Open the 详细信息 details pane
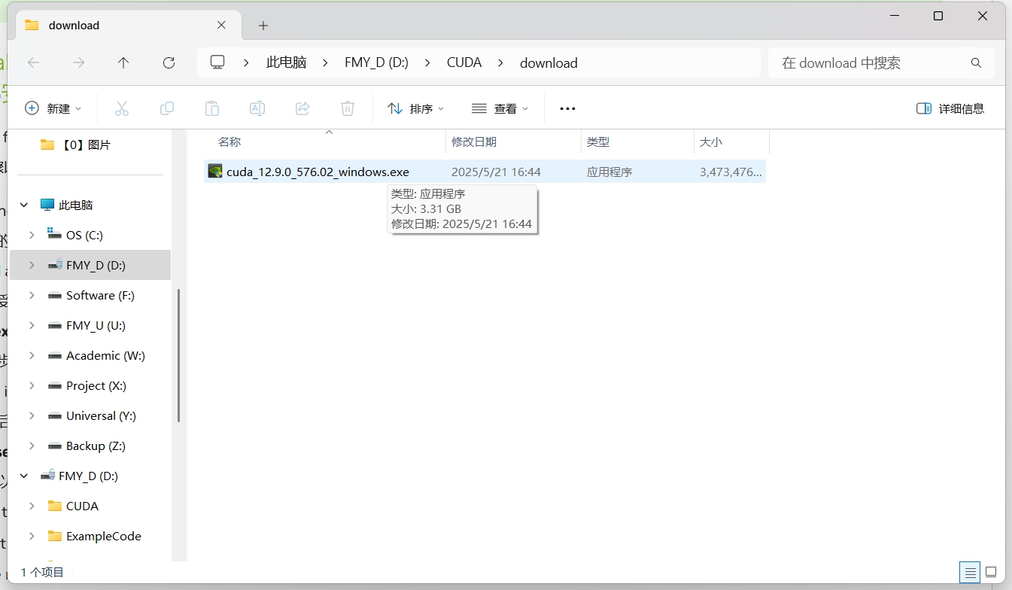Screen dimensions: 1012x590 (x=951, y=108)
